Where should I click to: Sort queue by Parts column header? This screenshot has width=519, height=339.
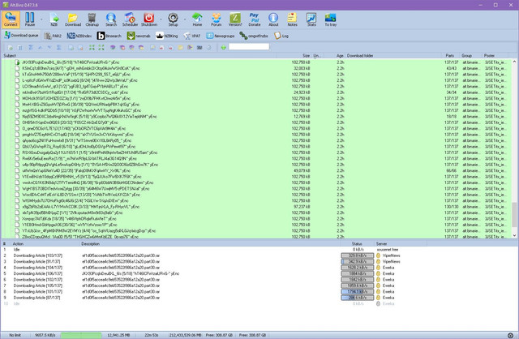click(x=452, y=56)
